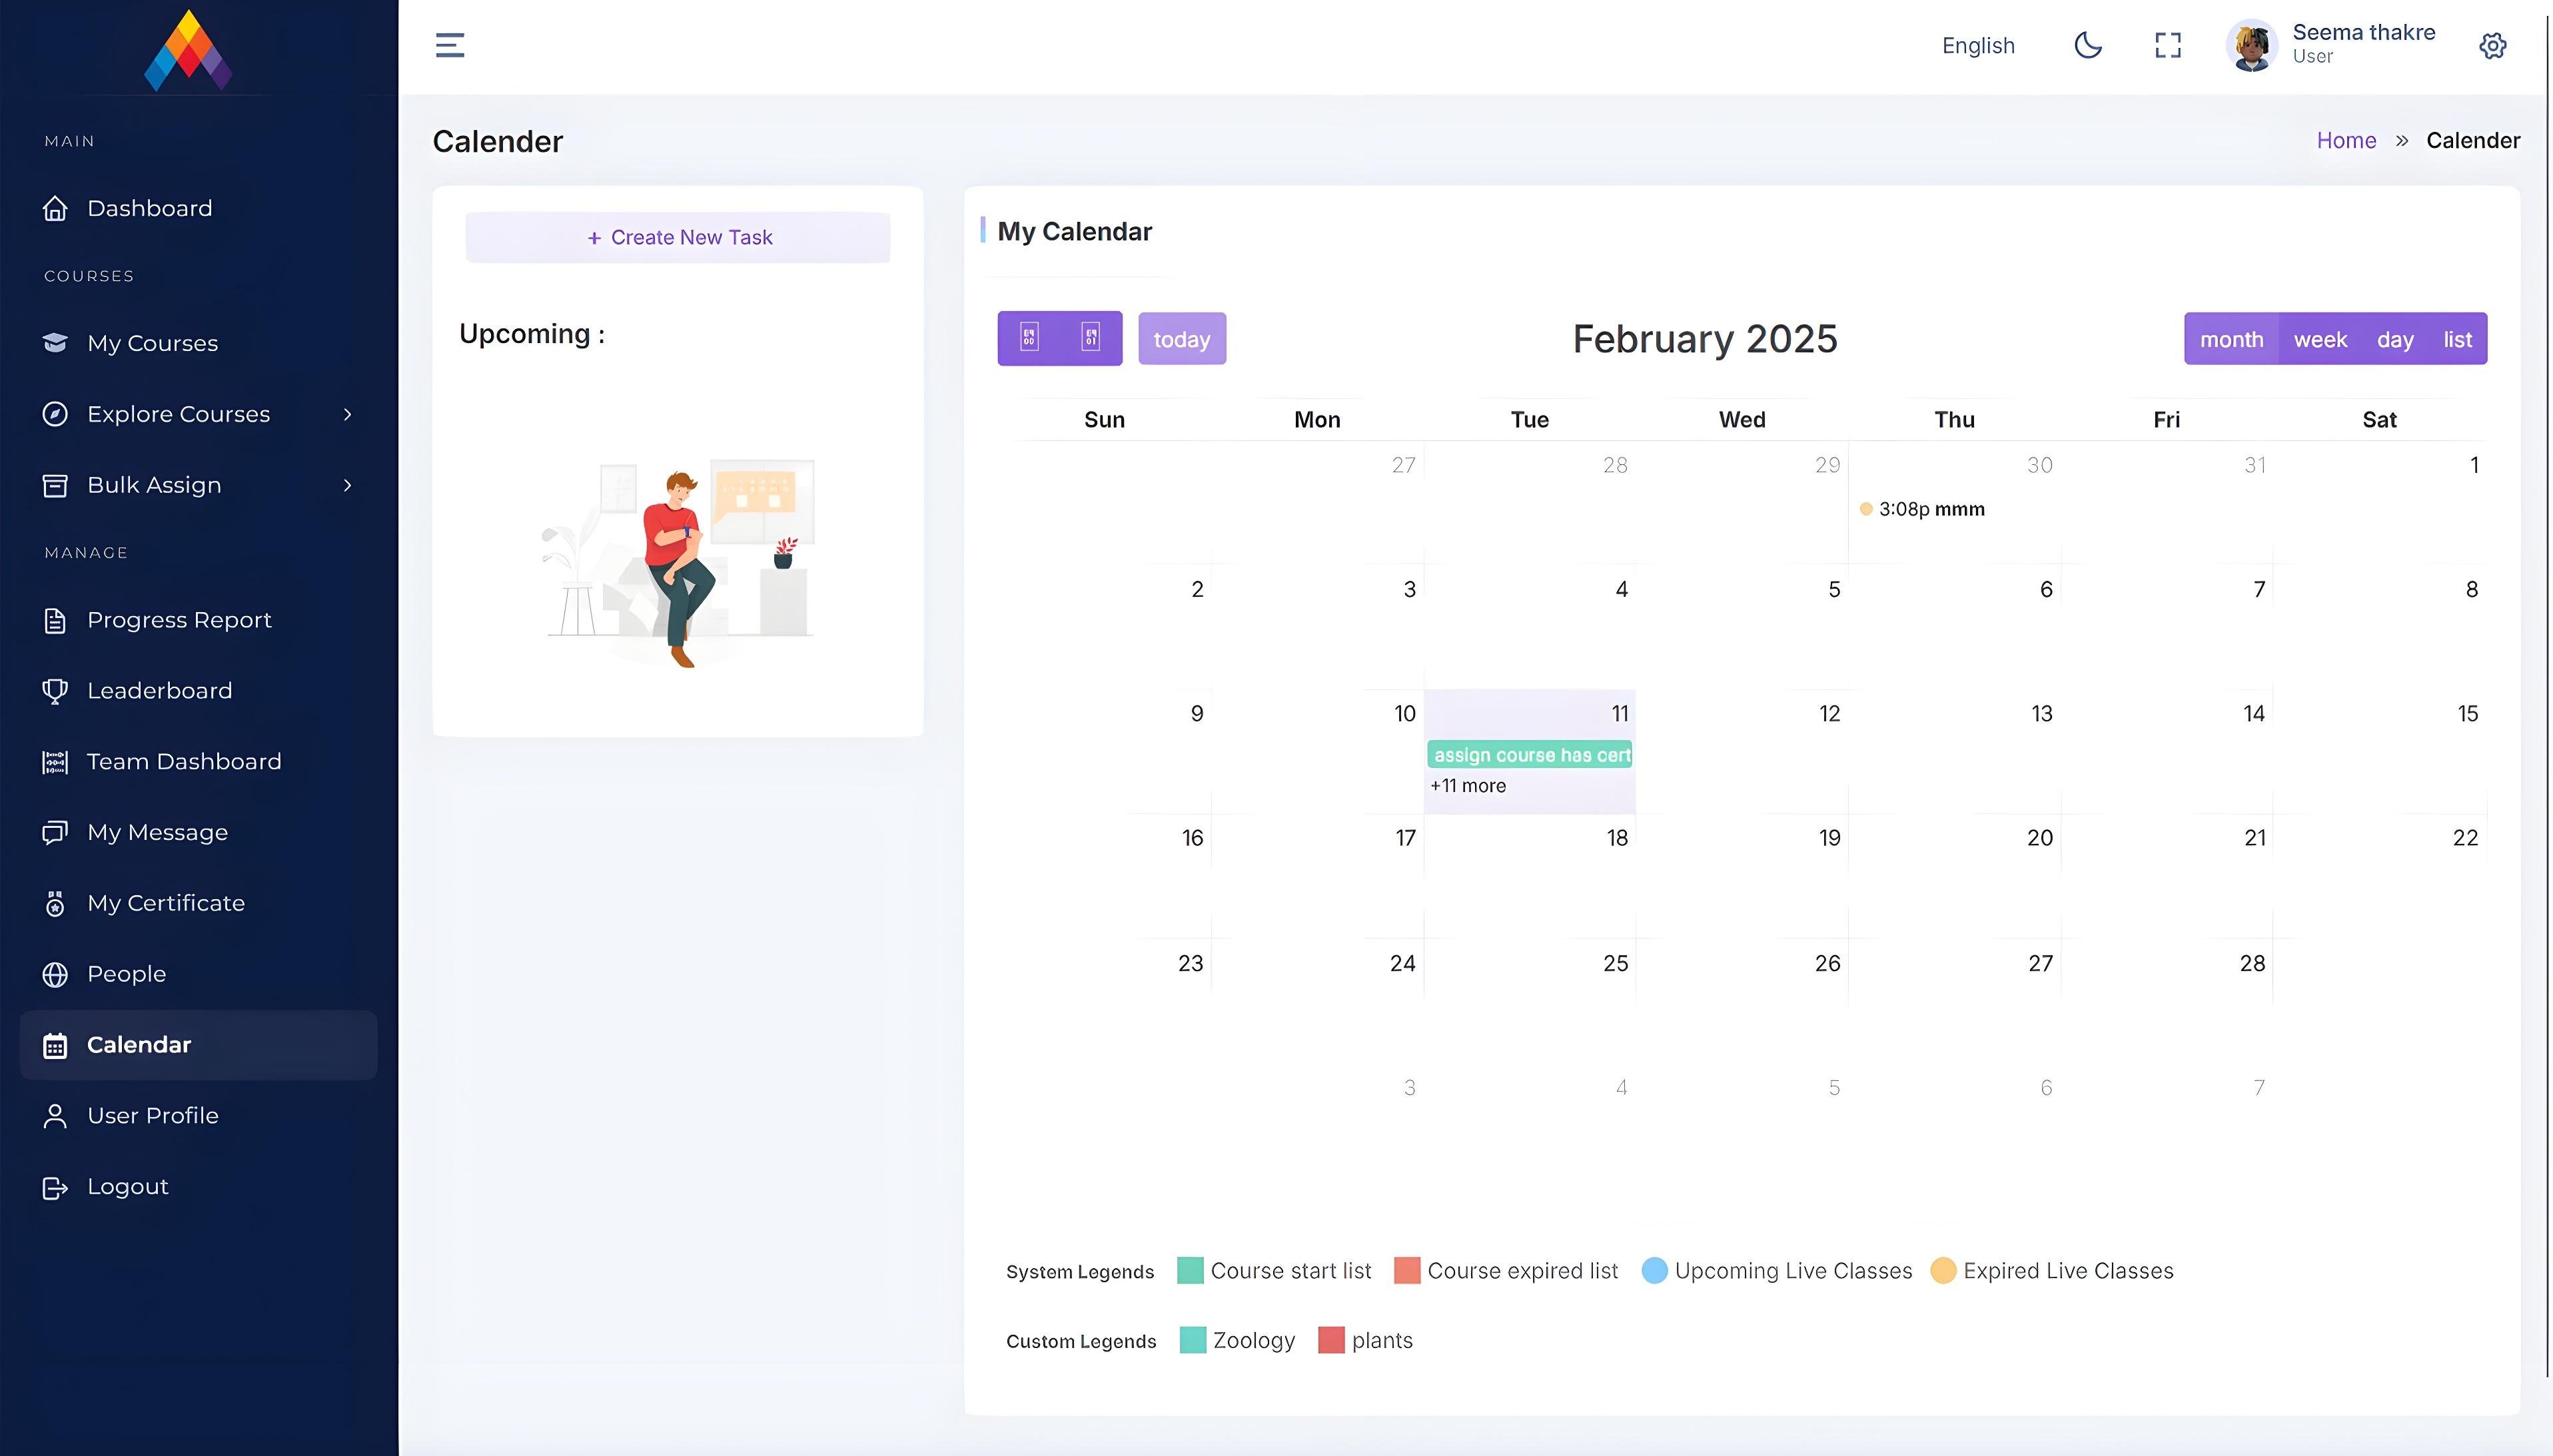Toggle the hamburger sidebar menu icon
Screen dimensions: 2553x1456
(450, 45)
